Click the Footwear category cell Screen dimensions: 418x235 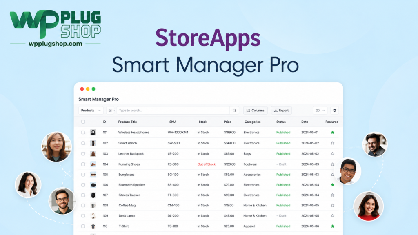(x=250, y=164)
